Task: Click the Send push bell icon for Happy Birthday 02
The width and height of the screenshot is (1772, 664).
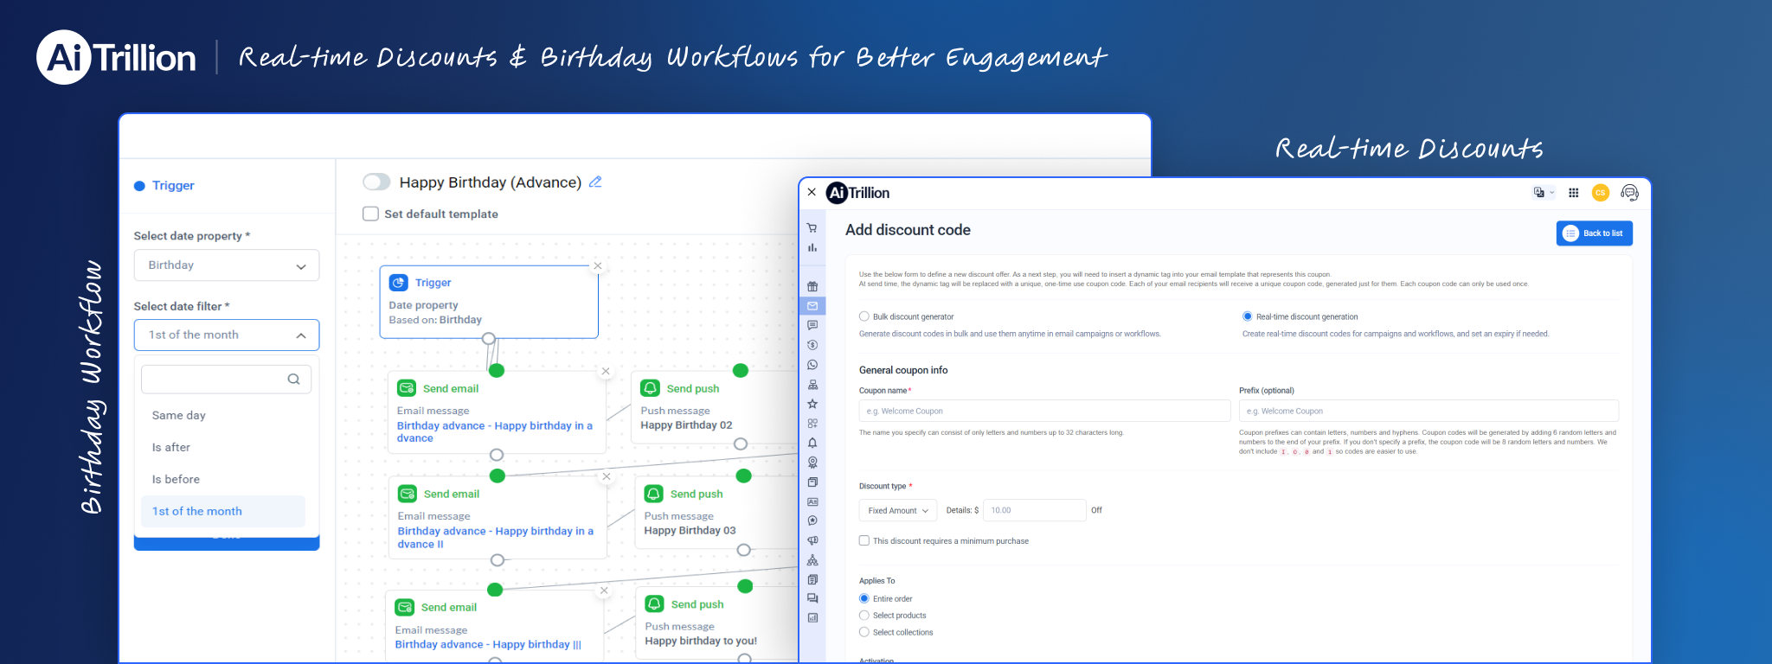Action: point(651,388)
